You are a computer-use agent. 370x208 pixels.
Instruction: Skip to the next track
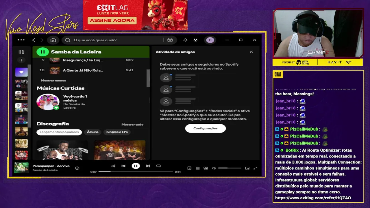point(148,166)
